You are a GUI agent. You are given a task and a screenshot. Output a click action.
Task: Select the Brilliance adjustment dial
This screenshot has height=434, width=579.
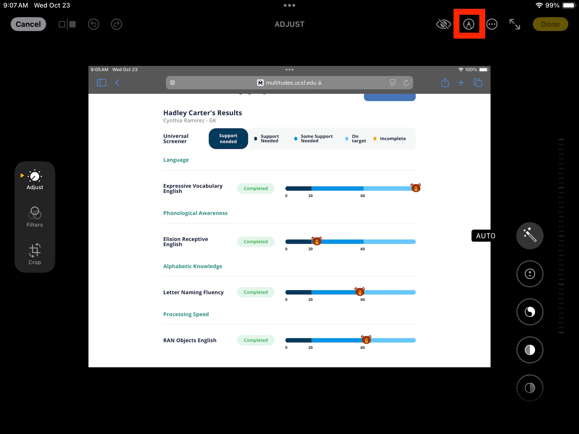tap(530, 312)
